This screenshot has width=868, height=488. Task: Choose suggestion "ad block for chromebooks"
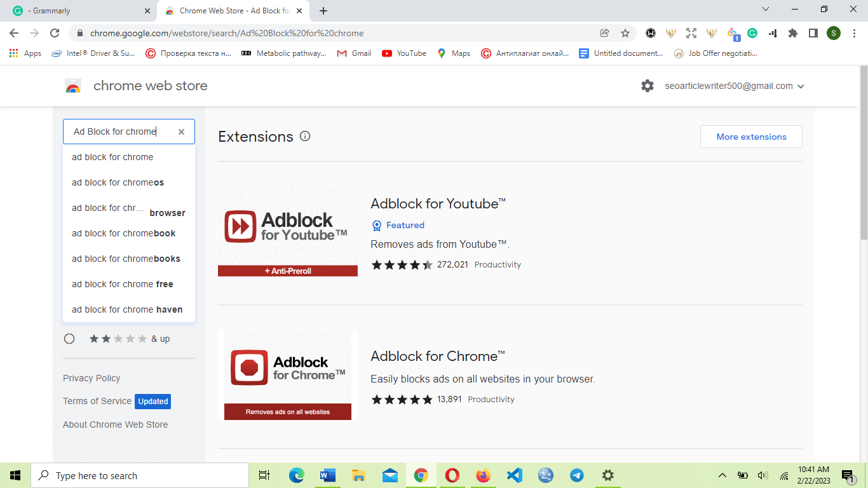coord(129,259)
